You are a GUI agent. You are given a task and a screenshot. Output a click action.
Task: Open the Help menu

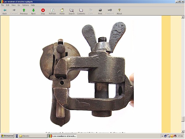pyautogui.click(x=33, y=5)
